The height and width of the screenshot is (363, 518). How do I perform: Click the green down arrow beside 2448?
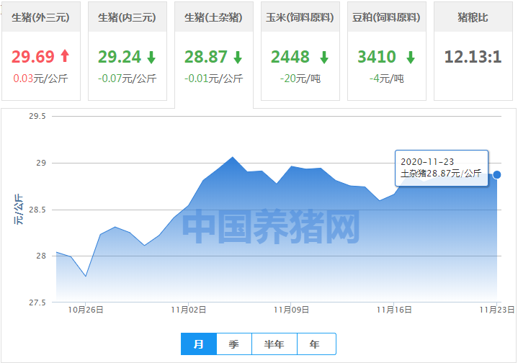click(324, 57)
